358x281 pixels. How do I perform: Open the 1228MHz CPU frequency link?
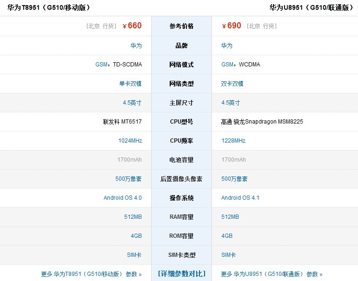click(233, 140)
